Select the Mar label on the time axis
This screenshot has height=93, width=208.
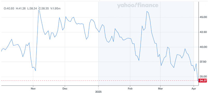[x=160, y=89]
